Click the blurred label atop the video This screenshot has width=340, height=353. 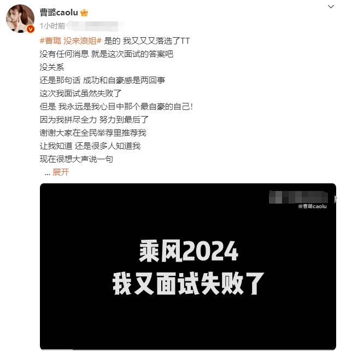(x=298, y=197)
